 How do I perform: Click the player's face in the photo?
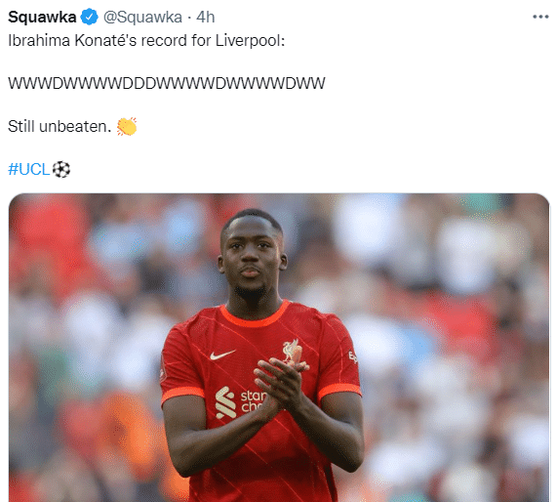[x=251, y=260]
